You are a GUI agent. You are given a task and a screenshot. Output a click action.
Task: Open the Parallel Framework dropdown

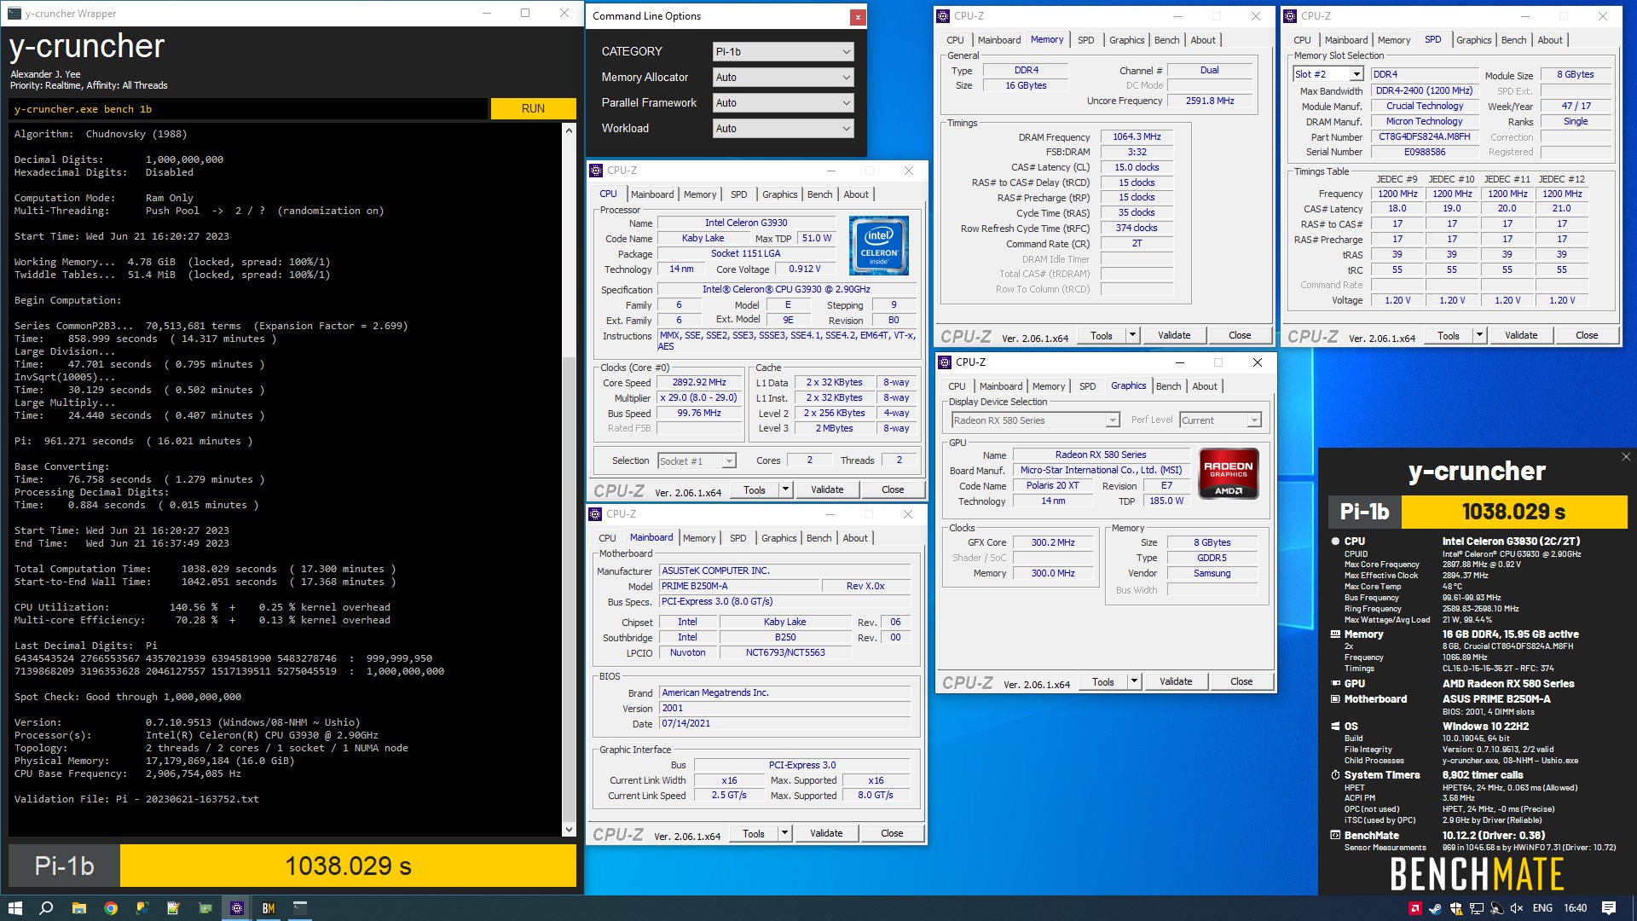point(783,103)
